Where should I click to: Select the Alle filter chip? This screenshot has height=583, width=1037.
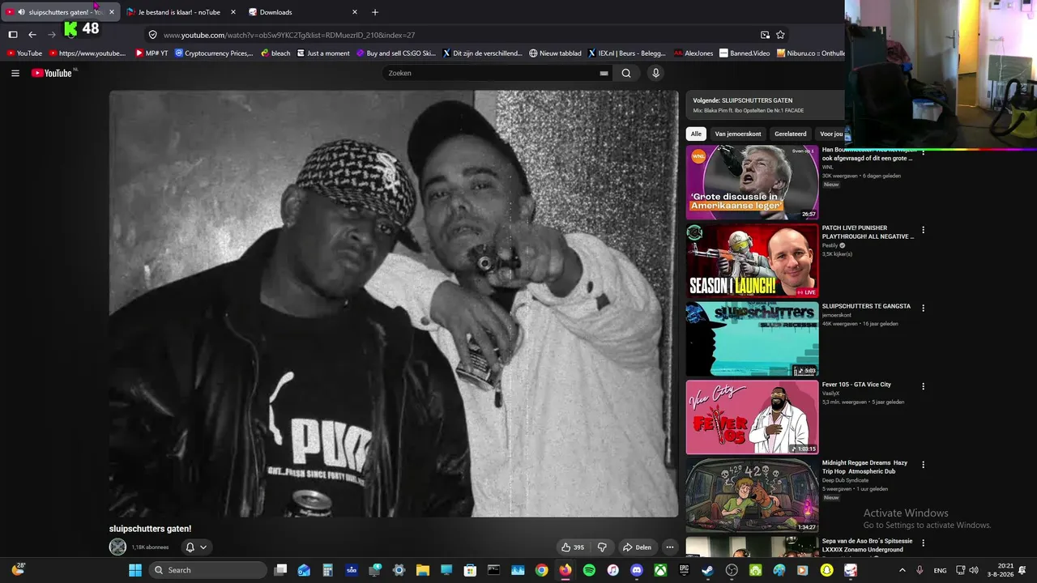click(x=696, y=134)
